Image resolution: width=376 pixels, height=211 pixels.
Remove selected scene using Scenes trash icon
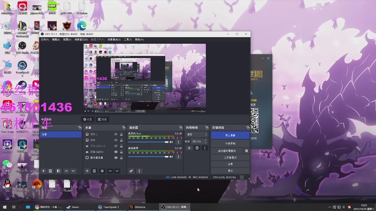click(50, 171)
